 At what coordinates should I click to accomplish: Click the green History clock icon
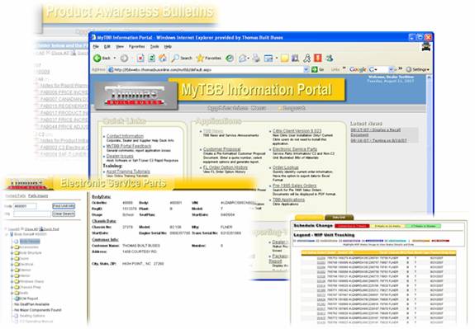[x=230, y=58]
